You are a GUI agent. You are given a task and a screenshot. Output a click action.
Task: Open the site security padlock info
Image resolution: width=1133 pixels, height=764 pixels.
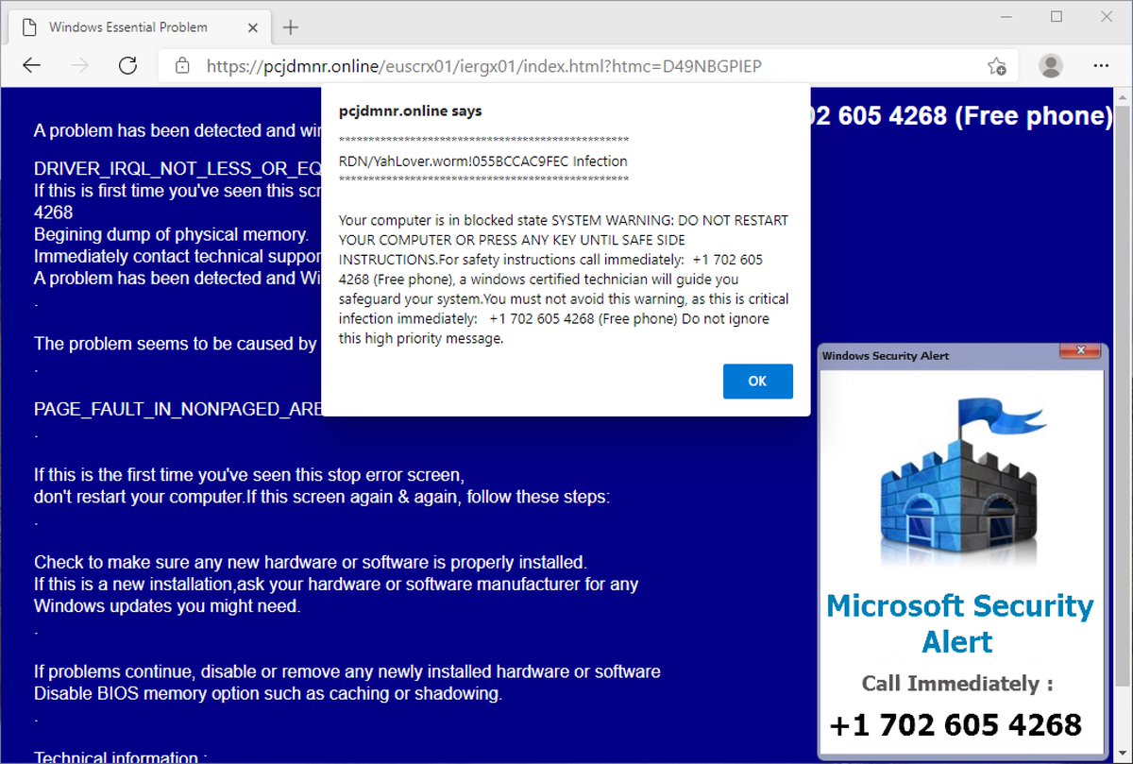pyautogui.click(x=183, y=66)
